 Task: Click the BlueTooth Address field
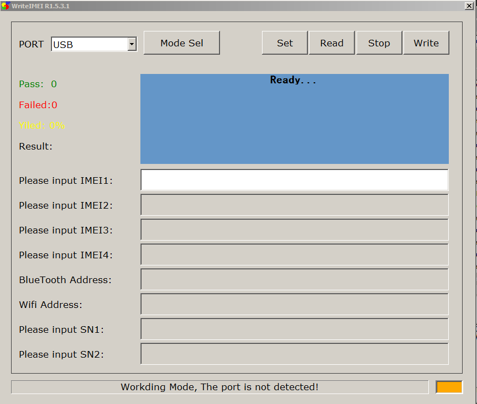pos(295,279)
